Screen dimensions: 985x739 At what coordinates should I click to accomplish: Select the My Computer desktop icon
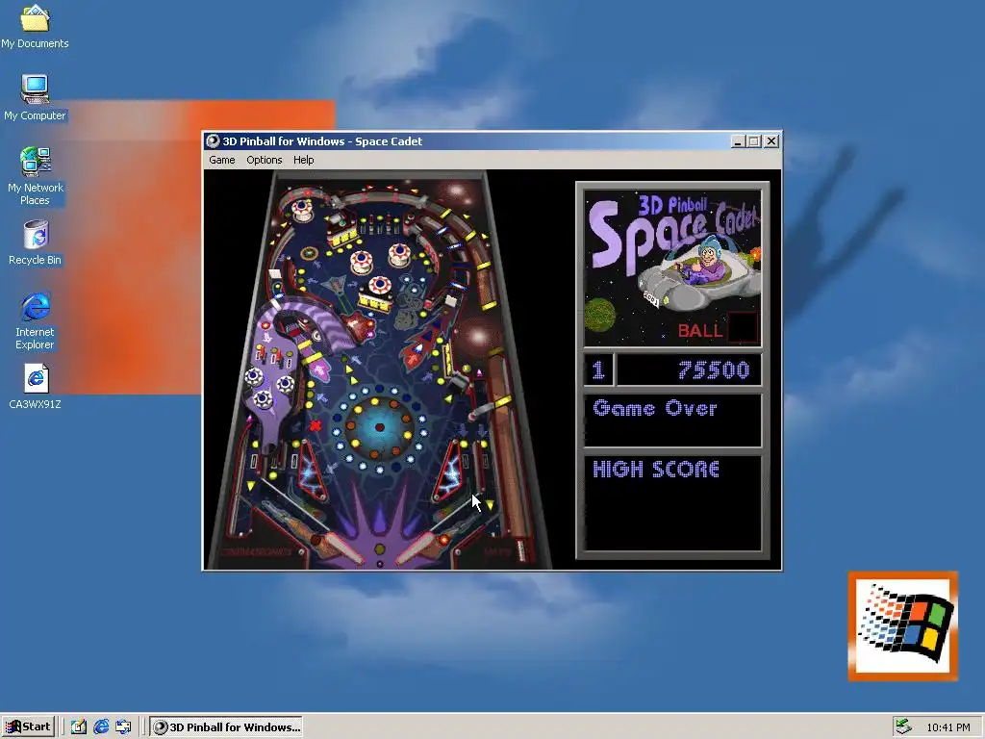tap(35, 98)
